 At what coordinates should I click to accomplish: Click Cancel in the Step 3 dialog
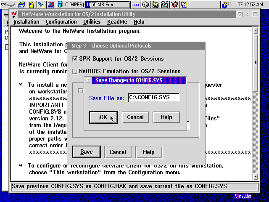coord(118,152)
